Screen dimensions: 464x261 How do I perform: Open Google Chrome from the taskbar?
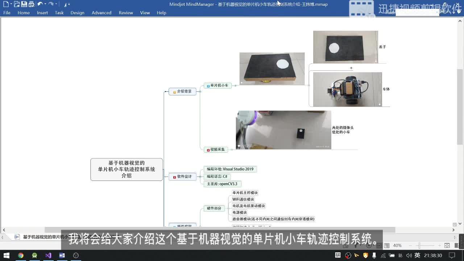point(21,255)
